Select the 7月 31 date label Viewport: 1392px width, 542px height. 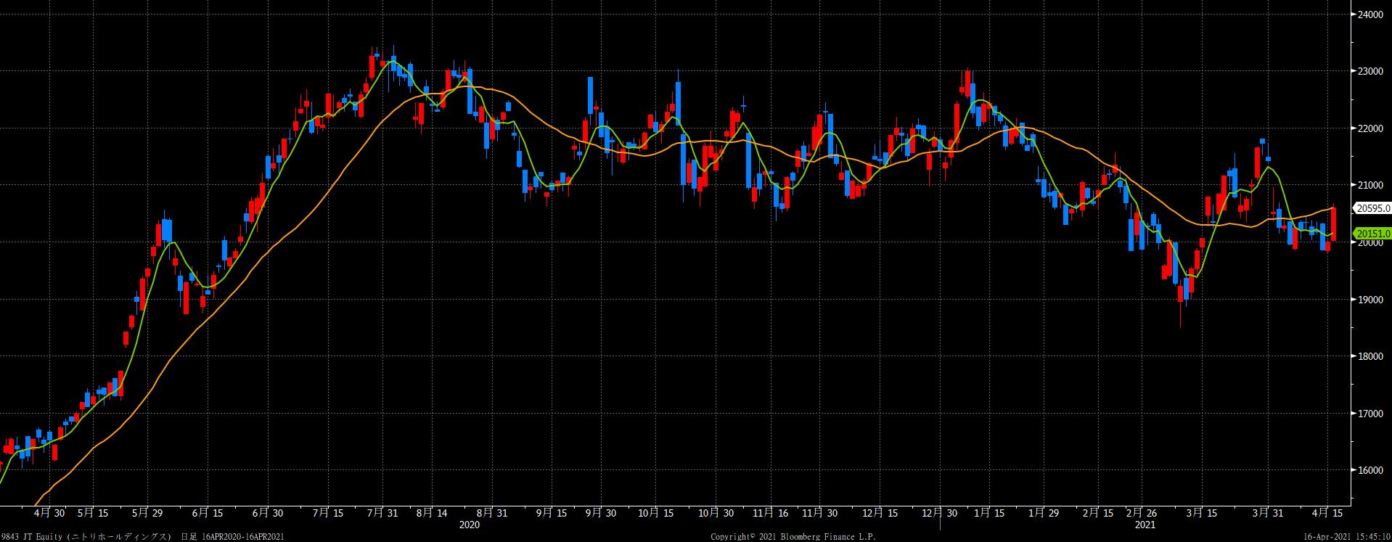(x=382, y=513)
